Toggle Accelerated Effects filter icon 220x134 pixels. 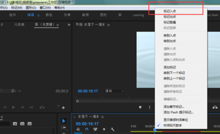pyautogui.click(x=15, y=124)
